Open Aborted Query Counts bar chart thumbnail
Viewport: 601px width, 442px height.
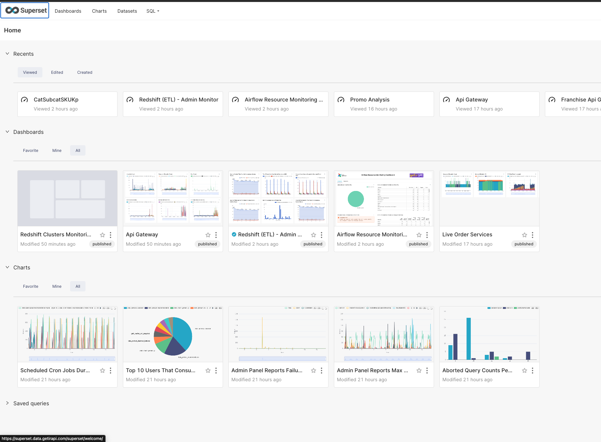click(489, 334)
